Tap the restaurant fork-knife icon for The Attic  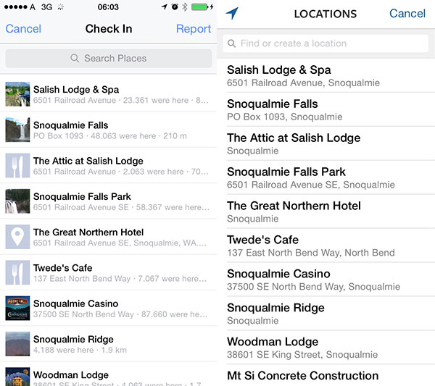point(17,165)
